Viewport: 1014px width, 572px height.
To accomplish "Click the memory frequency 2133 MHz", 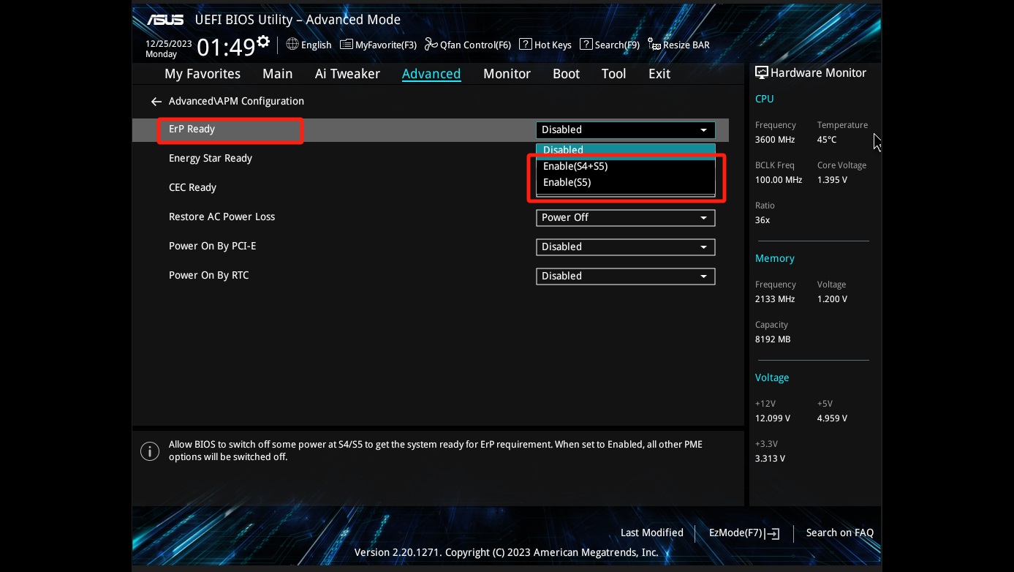I will click(775, 298).
